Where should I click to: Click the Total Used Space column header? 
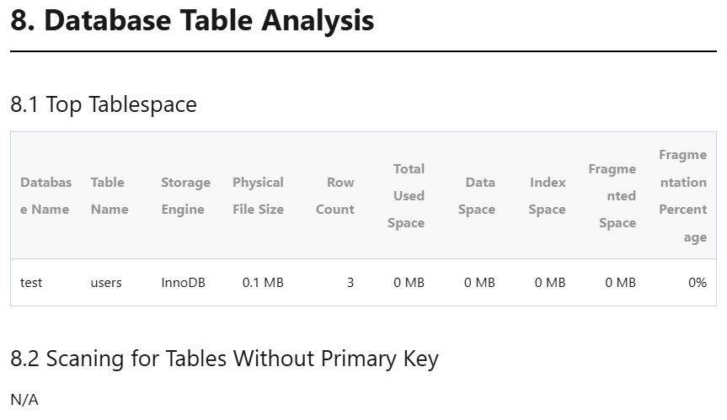tap(406, 195)
